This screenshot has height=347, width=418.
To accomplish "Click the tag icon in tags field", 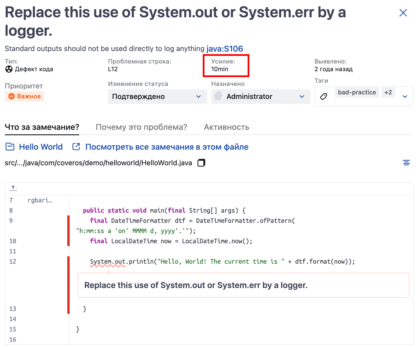I will 323,97.
